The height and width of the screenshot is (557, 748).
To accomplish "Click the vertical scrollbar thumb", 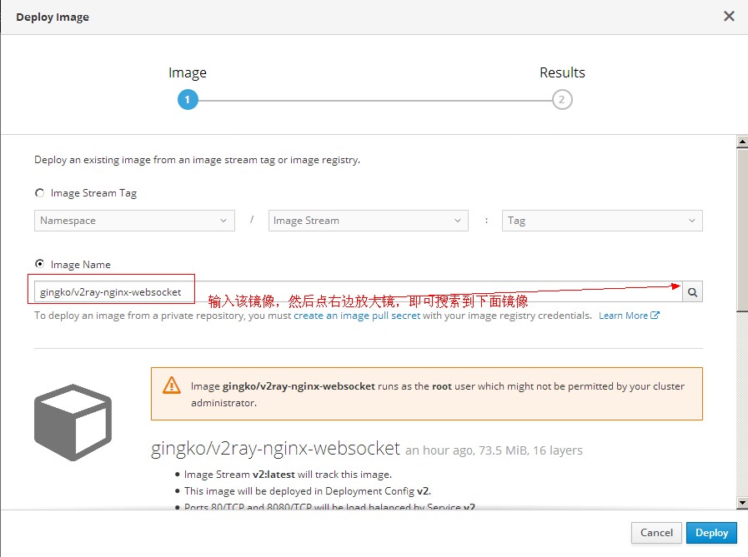I will (x=742, y=230).
